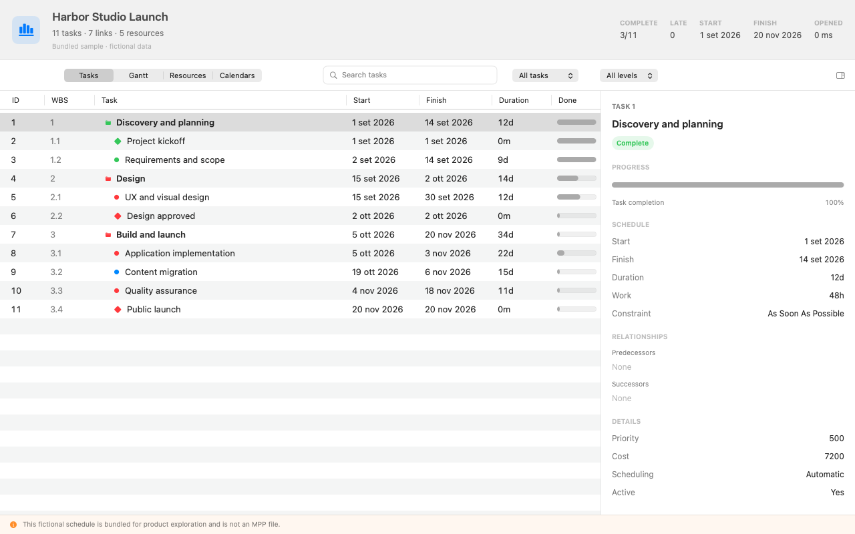
Task: Select the Application implementation task name
Action: [180, 254]
